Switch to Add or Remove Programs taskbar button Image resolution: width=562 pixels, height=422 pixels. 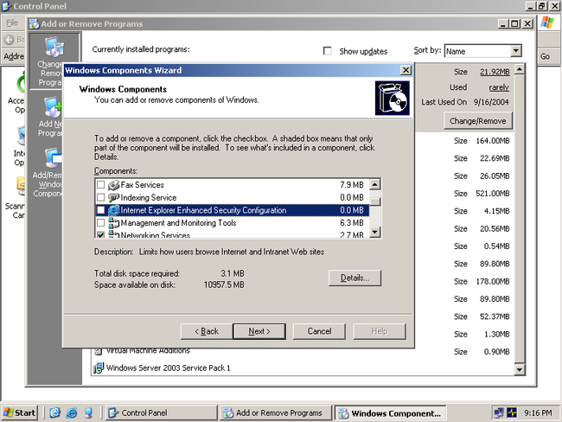click(x=276, y=413)
